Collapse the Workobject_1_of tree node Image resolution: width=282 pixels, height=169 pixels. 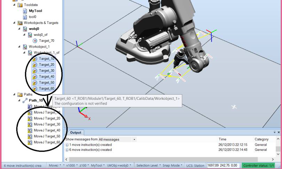24,53
